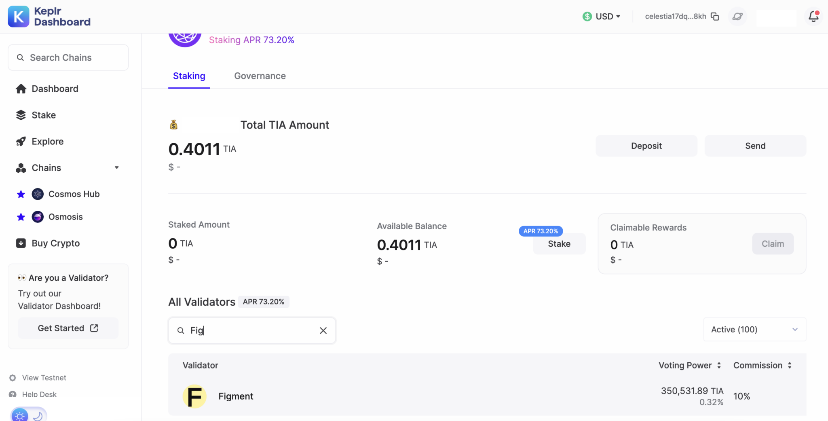Open the USD currency dropdown
Image resolution: width=828 pixels, height=421 pixels.
pyautogui.click(x=602, y=16)
